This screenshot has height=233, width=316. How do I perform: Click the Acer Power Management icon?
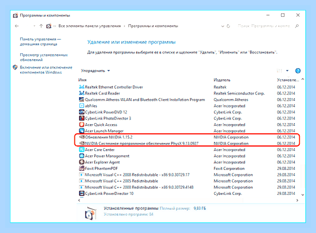tap(82, 156)
